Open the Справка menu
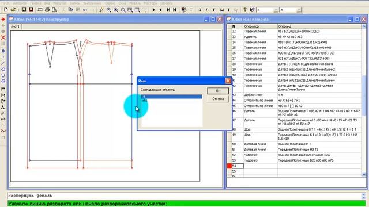 tap(166, 3)
